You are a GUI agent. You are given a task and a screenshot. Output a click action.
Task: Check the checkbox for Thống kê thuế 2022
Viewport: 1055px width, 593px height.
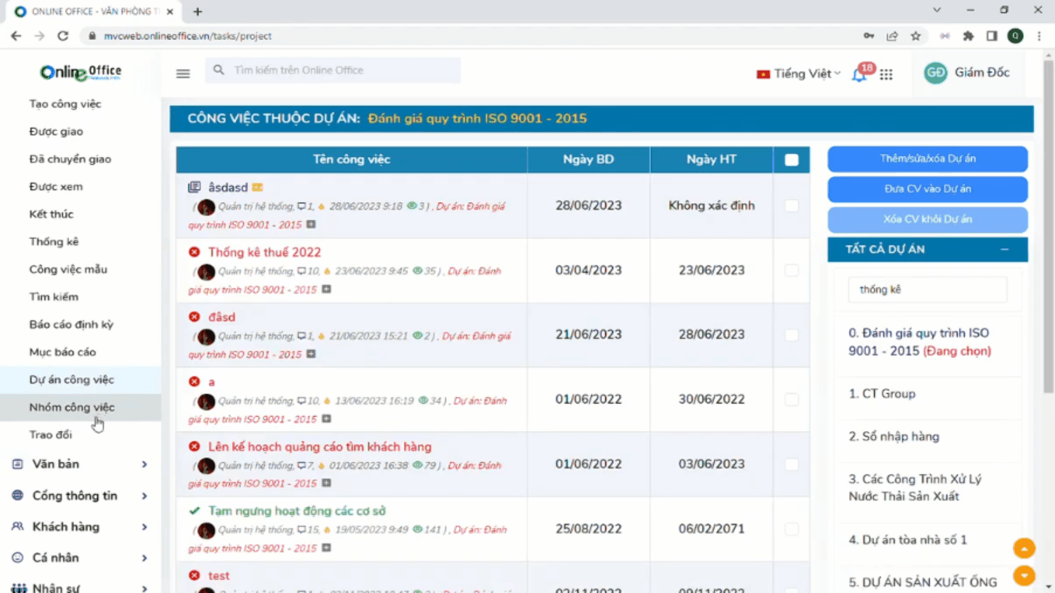point(791,270)
